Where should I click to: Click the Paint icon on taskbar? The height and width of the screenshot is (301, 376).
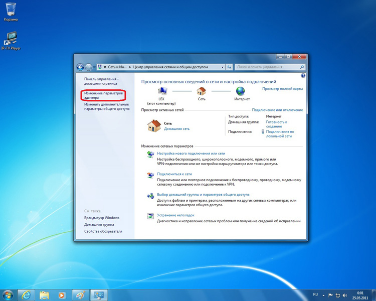point(80,295)
